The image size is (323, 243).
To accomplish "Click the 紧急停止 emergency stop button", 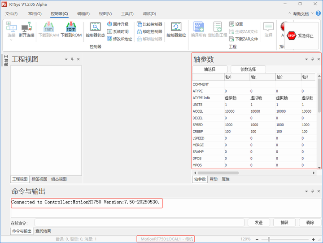I will coord(301,35).
